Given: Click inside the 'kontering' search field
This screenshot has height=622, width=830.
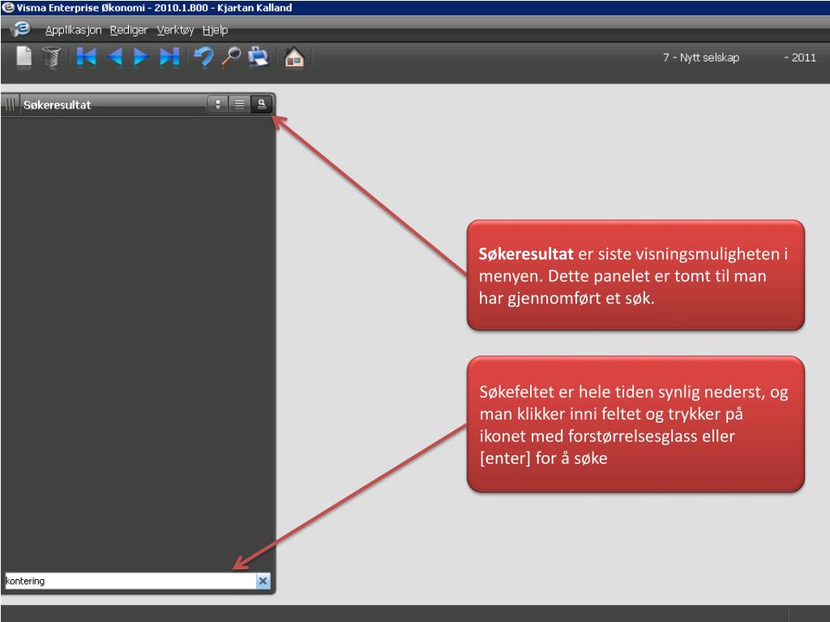Looking at the screenshot, I should (130, 581).
